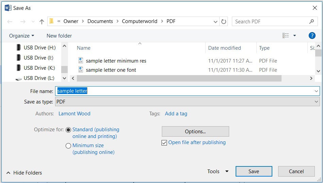Go up one folder level
Screen dimensions: 323x183
pos(42,22)
